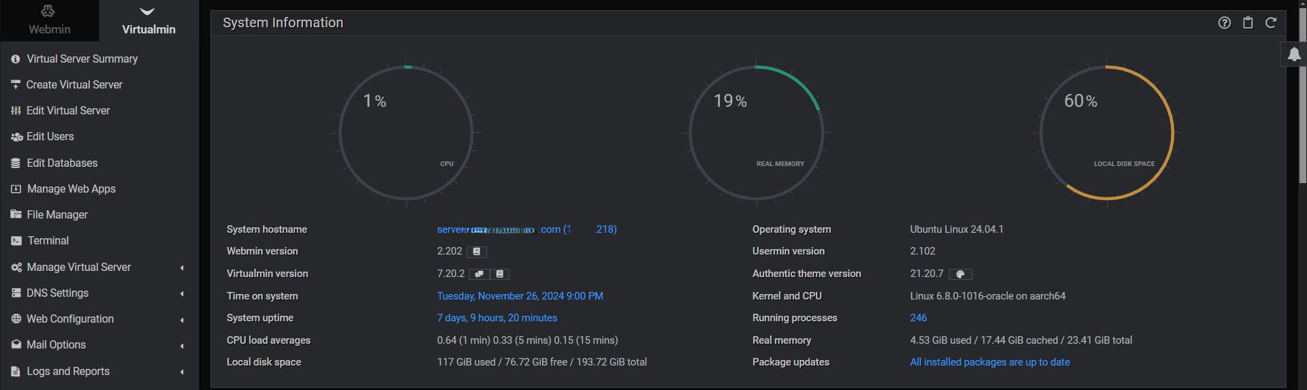1307x390 pixels.
Task: Switch to the Webmin tab
Action: (49, 20)
